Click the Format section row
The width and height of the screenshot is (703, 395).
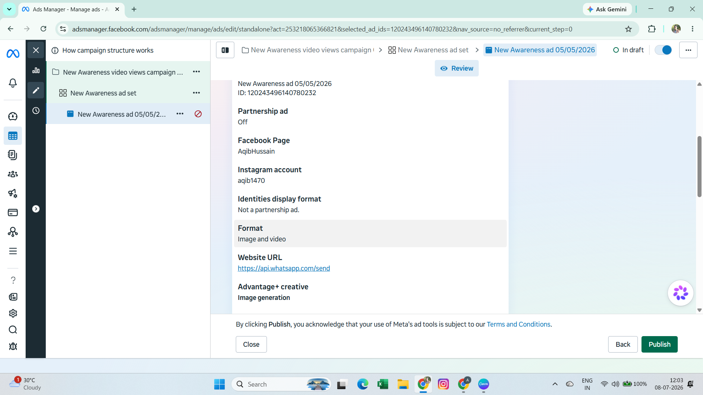(370, 233)
